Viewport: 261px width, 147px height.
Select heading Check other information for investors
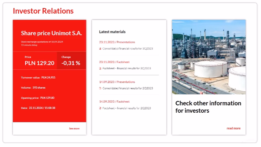[x=208, y=107]
